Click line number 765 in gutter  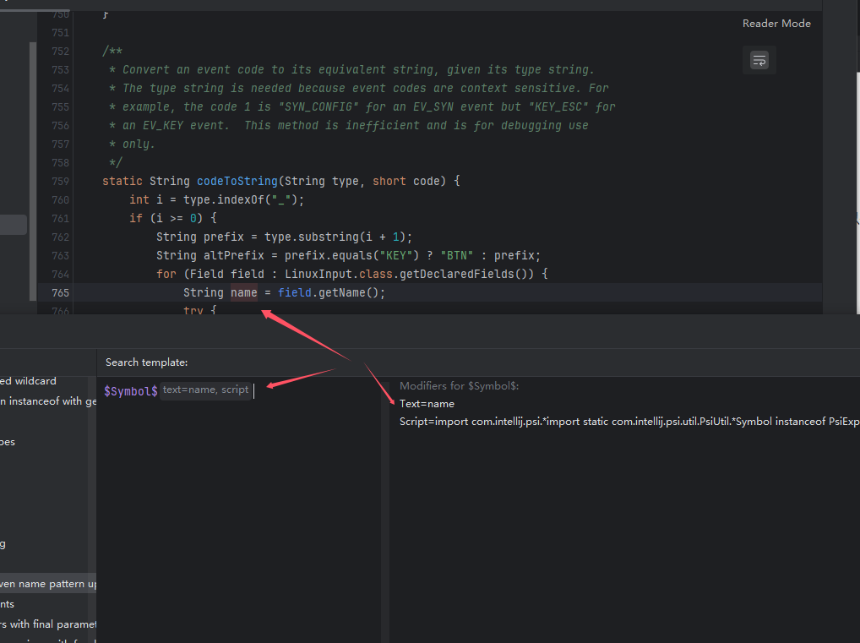pos(60,293)
